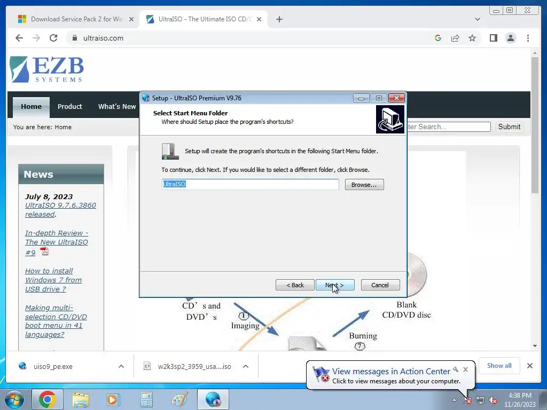This screenshot has width=547, height=410.
Task: Open UltraISO 9.7.6.3860 released link
Action: point(60,209)
